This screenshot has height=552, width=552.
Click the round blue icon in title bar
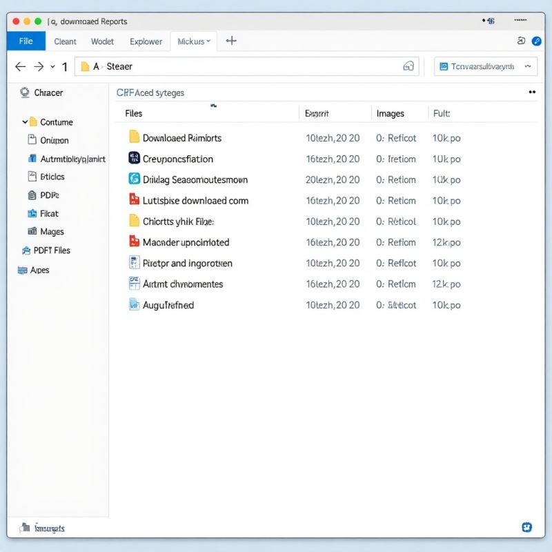(537, 41)
